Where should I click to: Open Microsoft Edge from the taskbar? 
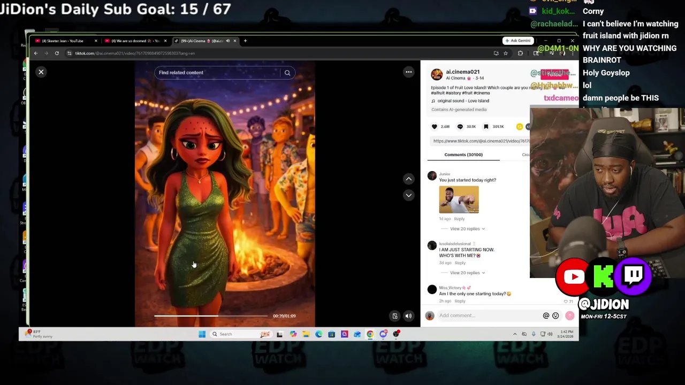click(318, 334)
